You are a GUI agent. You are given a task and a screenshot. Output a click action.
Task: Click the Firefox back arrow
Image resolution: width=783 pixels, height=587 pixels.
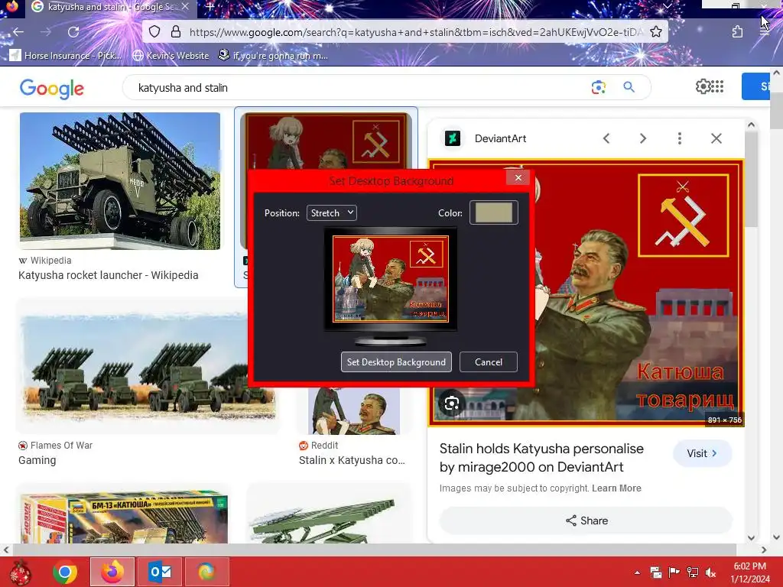pyautogui.click(x=18, y=32)
